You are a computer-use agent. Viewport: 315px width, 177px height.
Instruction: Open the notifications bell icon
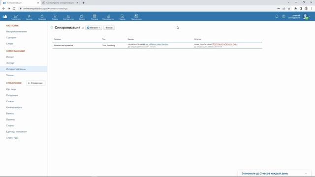click(277, 16)
